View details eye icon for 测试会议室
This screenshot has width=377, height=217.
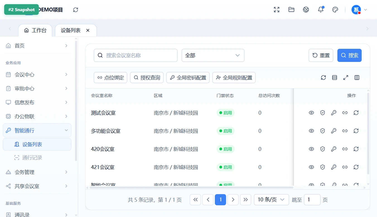(311, 113)
